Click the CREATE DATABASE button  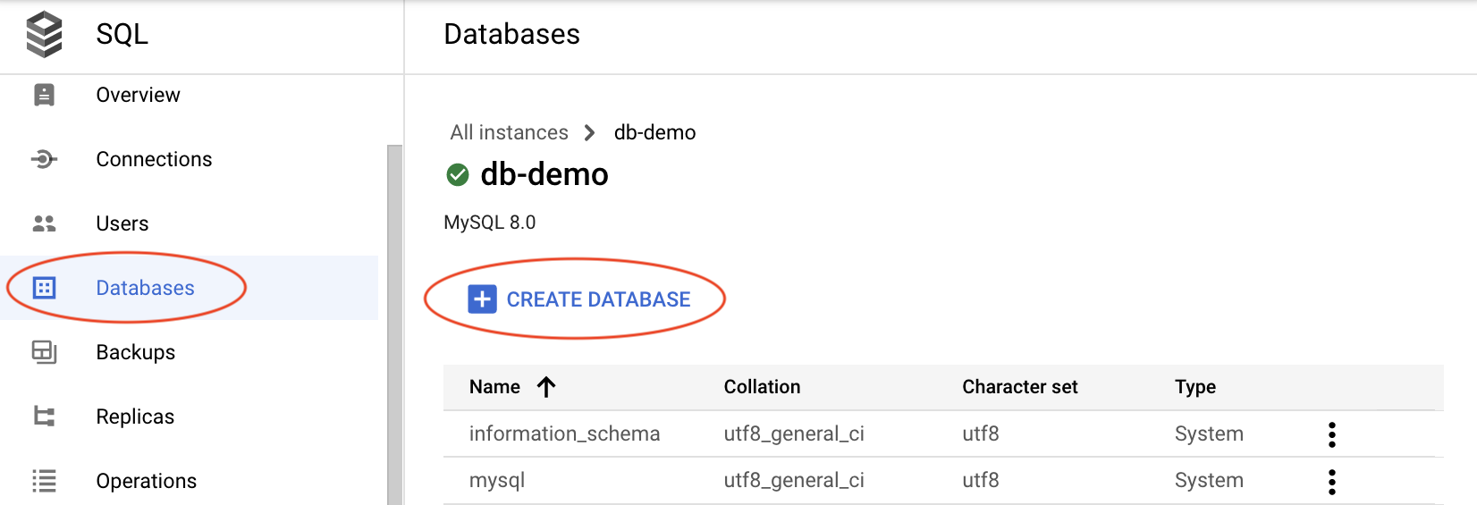[x=579, y=299]
